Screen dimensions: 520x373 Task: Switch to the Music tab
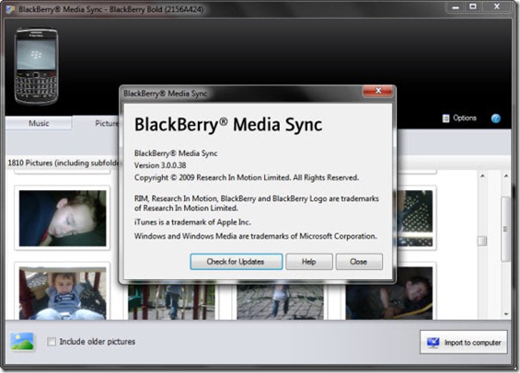click(x=39, y=123)
